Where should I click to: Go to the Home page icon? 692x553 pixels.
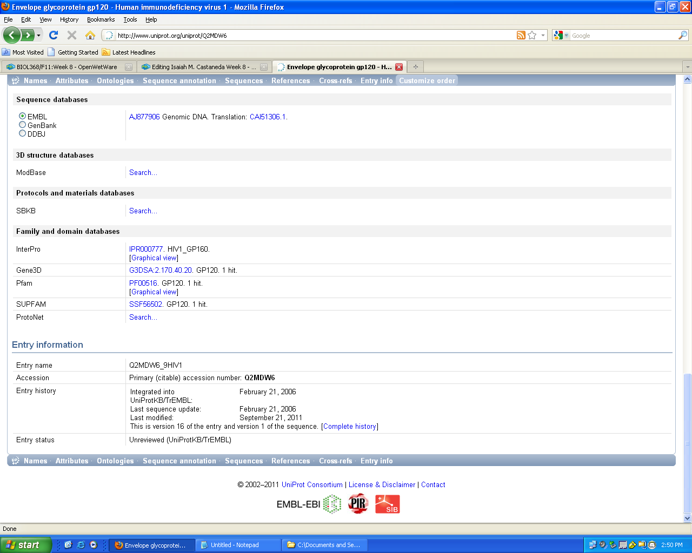90,35
